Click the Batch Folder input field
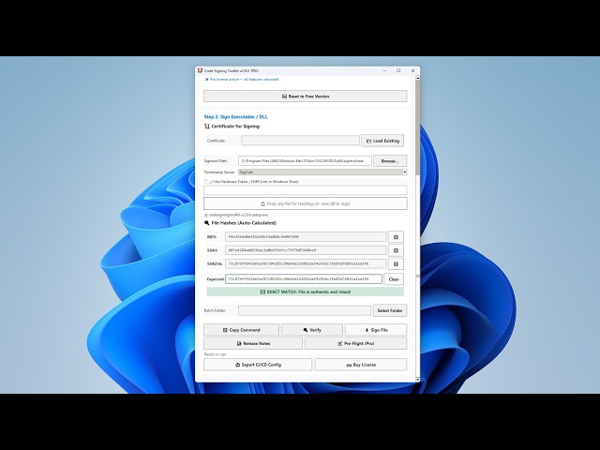This screenshot has height=450, width=600. (x=305, y=310)
